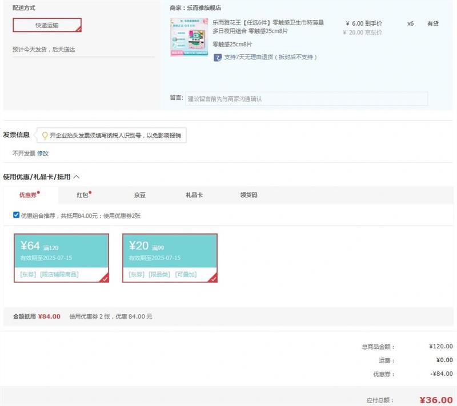
Task: Click the 开企业抬头发票 tip bubble text
Action: (115, 136)
